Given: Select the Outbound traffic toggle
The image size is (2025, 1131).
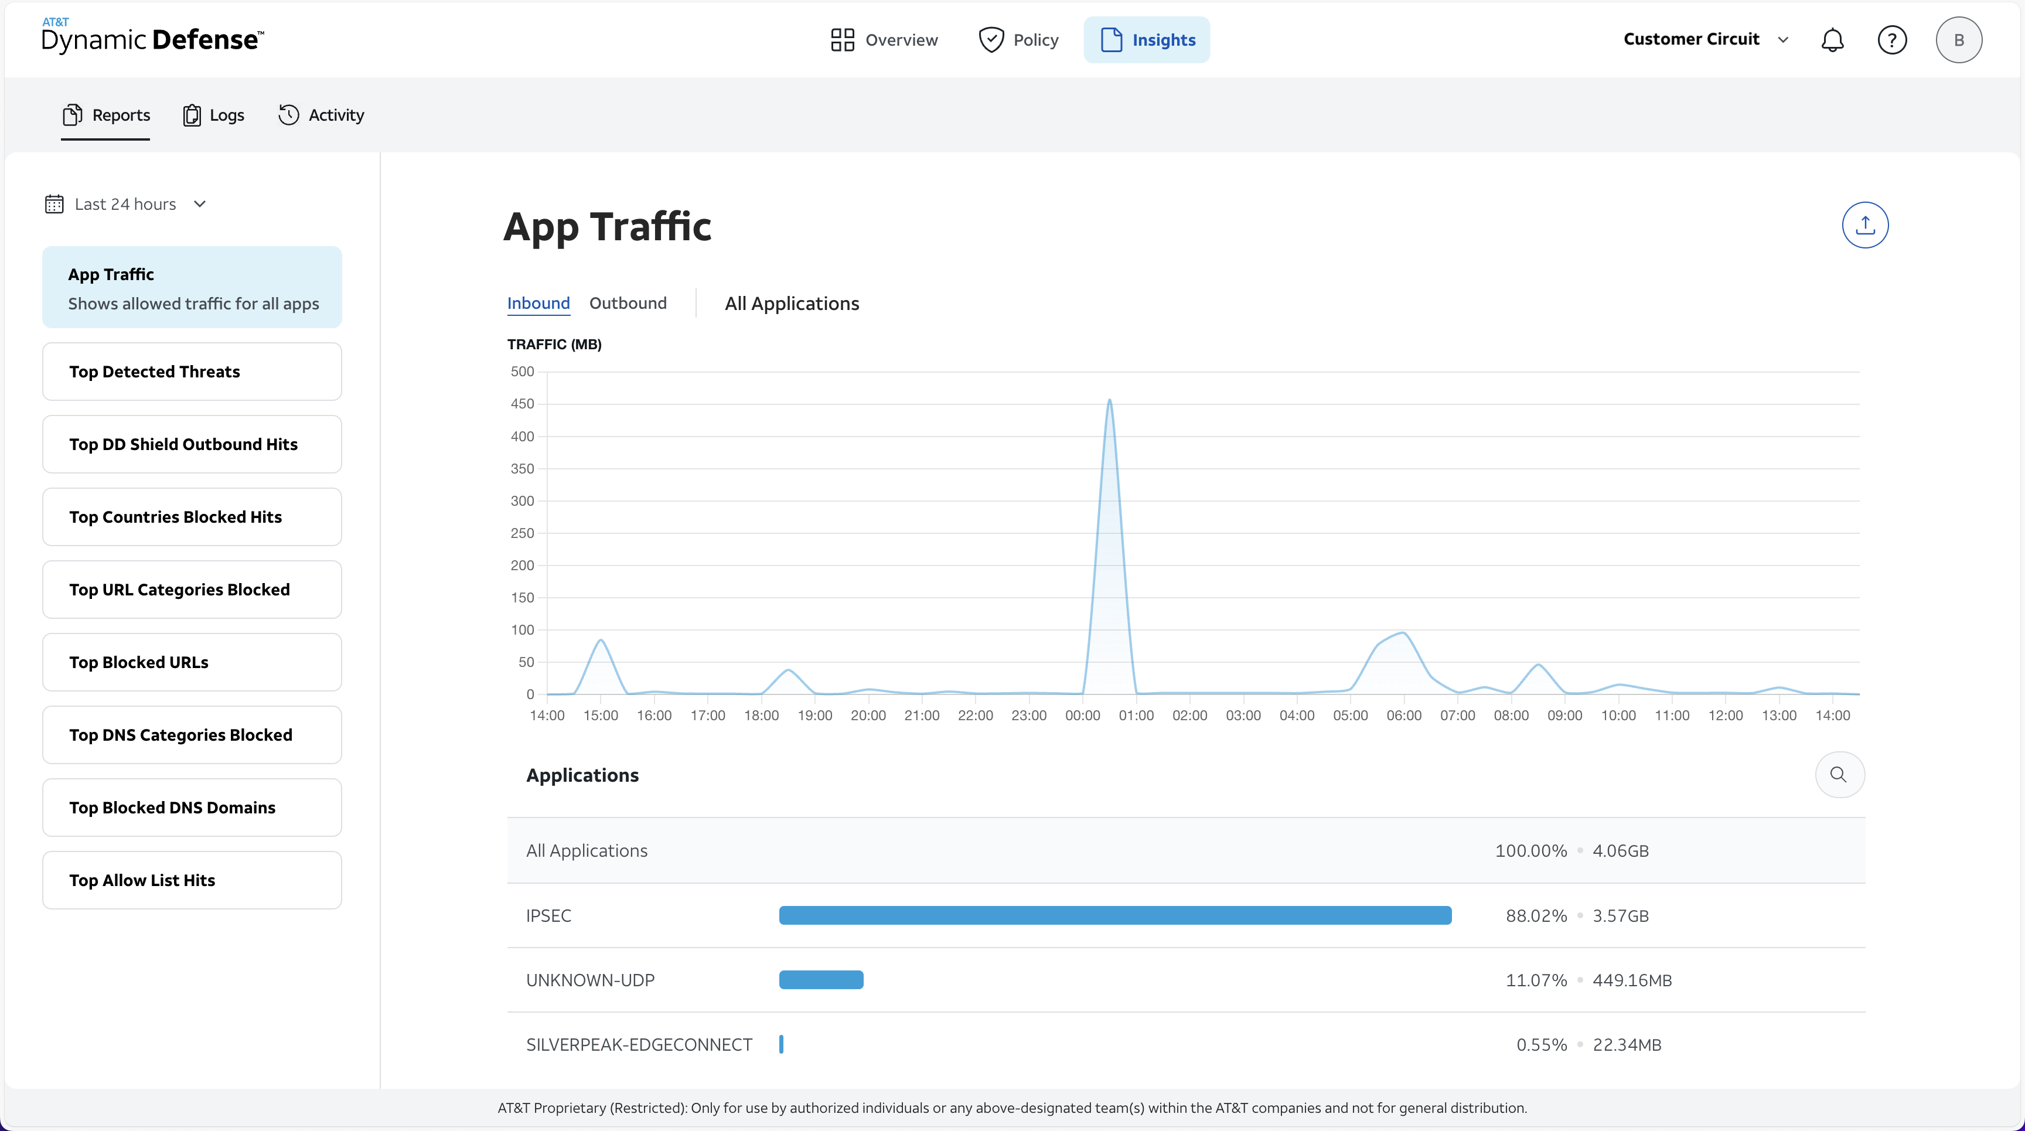Looking at the screenshot, I should tap(628, 304).
